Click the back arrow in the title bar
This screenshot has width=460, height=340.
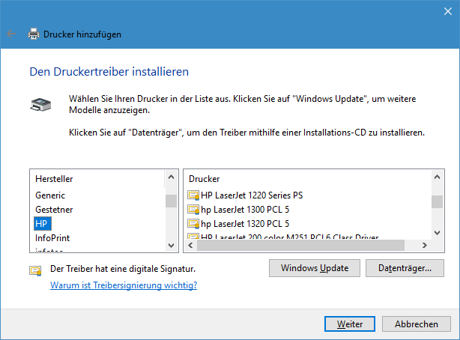coord(11,34)
